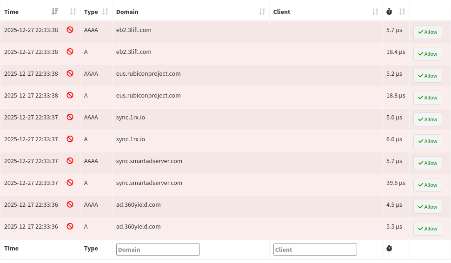
Task: Click the sort icon in the Time column header
Action: (55, 12)
